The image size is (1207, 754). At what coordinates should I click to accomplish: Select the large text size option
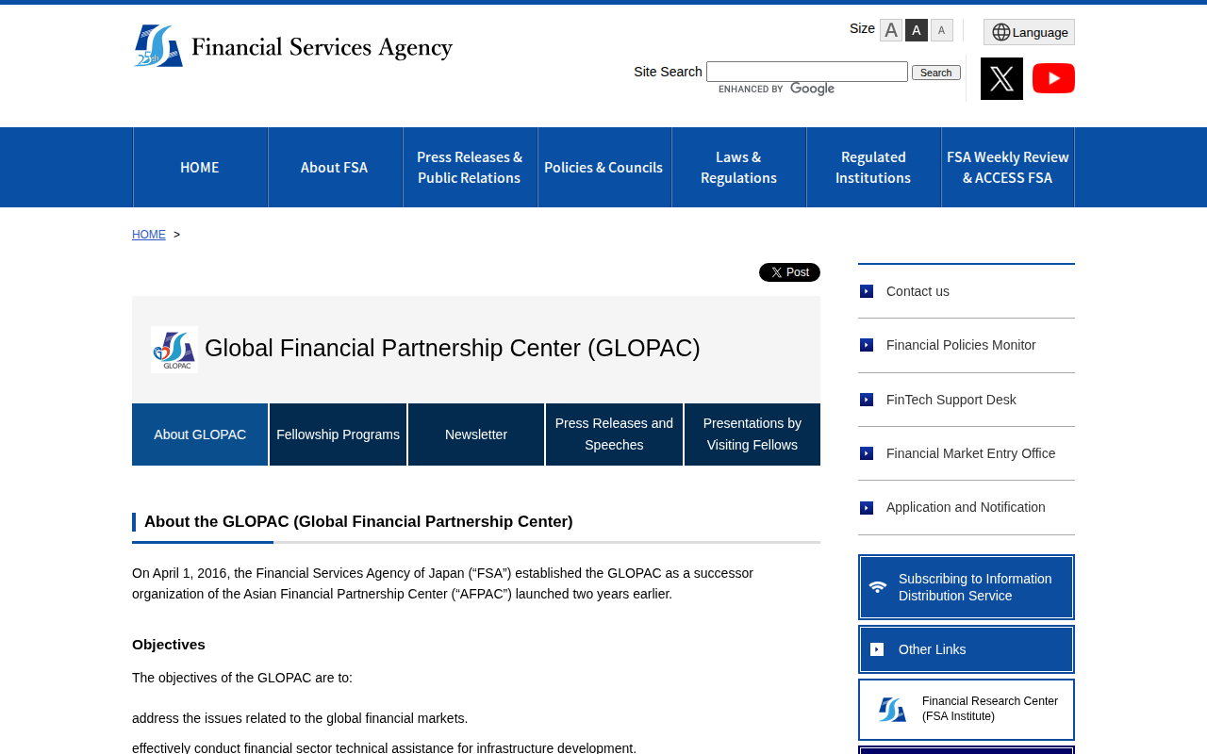pyautogui.click(x=891, y=30)
